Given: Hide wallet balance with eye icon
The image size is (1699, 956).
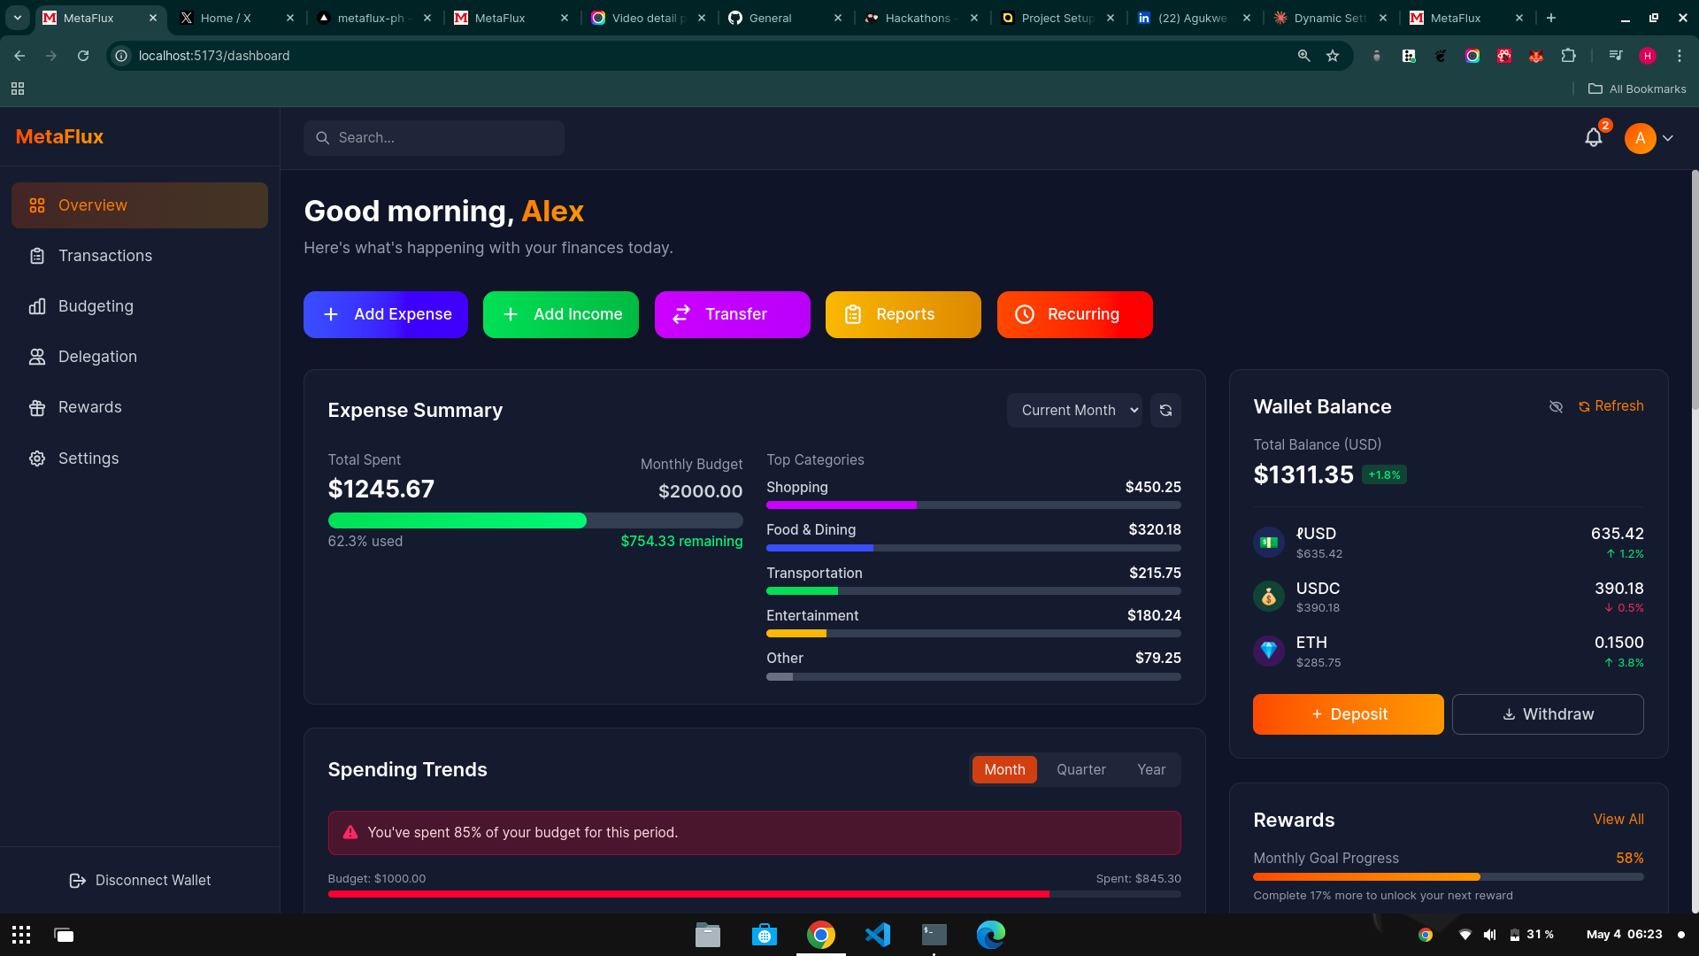Looking at the screenshot, I should tap(1556, 406).
